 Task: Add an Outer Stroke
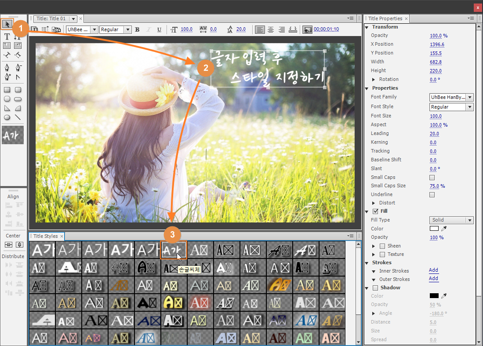[x=433, y=279]
